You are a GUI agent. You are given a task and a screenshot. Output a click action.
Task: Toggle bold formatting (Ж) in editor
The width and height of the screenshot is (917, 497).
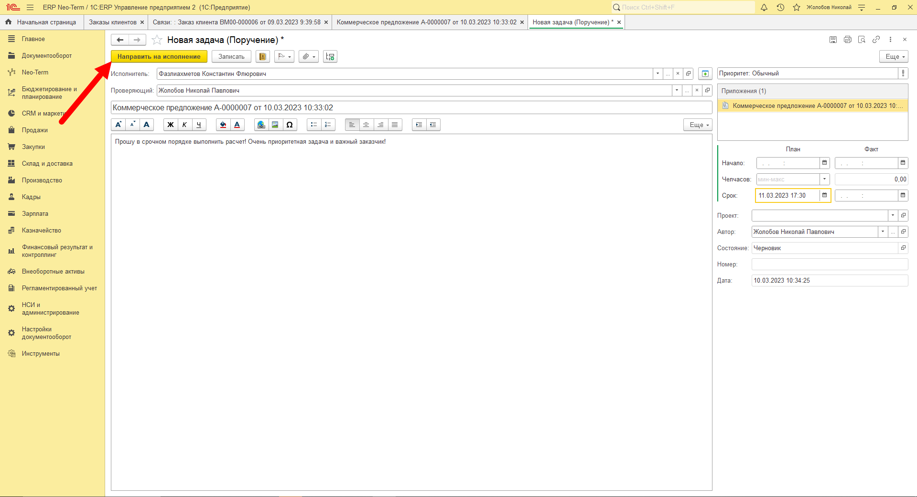pos(171,125)
